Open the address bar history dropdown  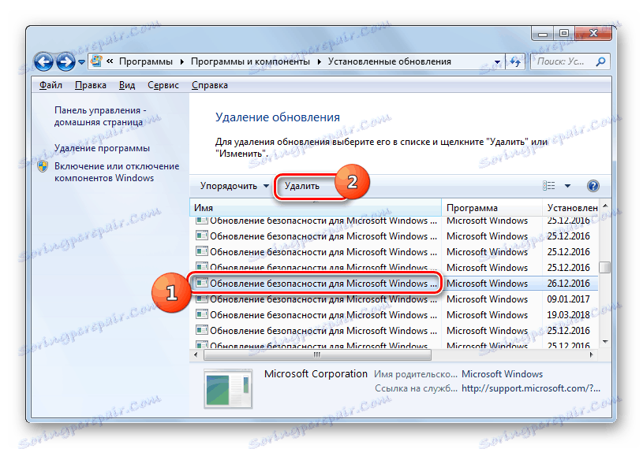click(497, 61)
